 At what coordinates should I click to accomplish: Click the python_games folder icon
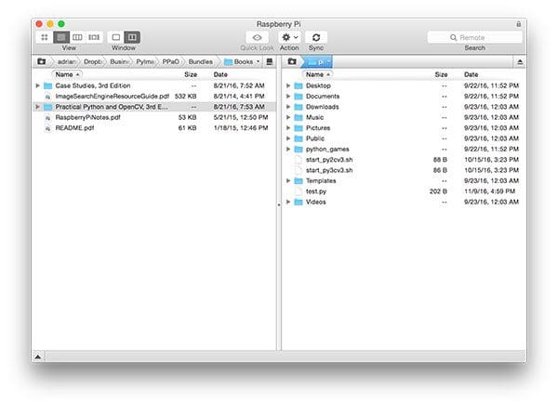299,149
